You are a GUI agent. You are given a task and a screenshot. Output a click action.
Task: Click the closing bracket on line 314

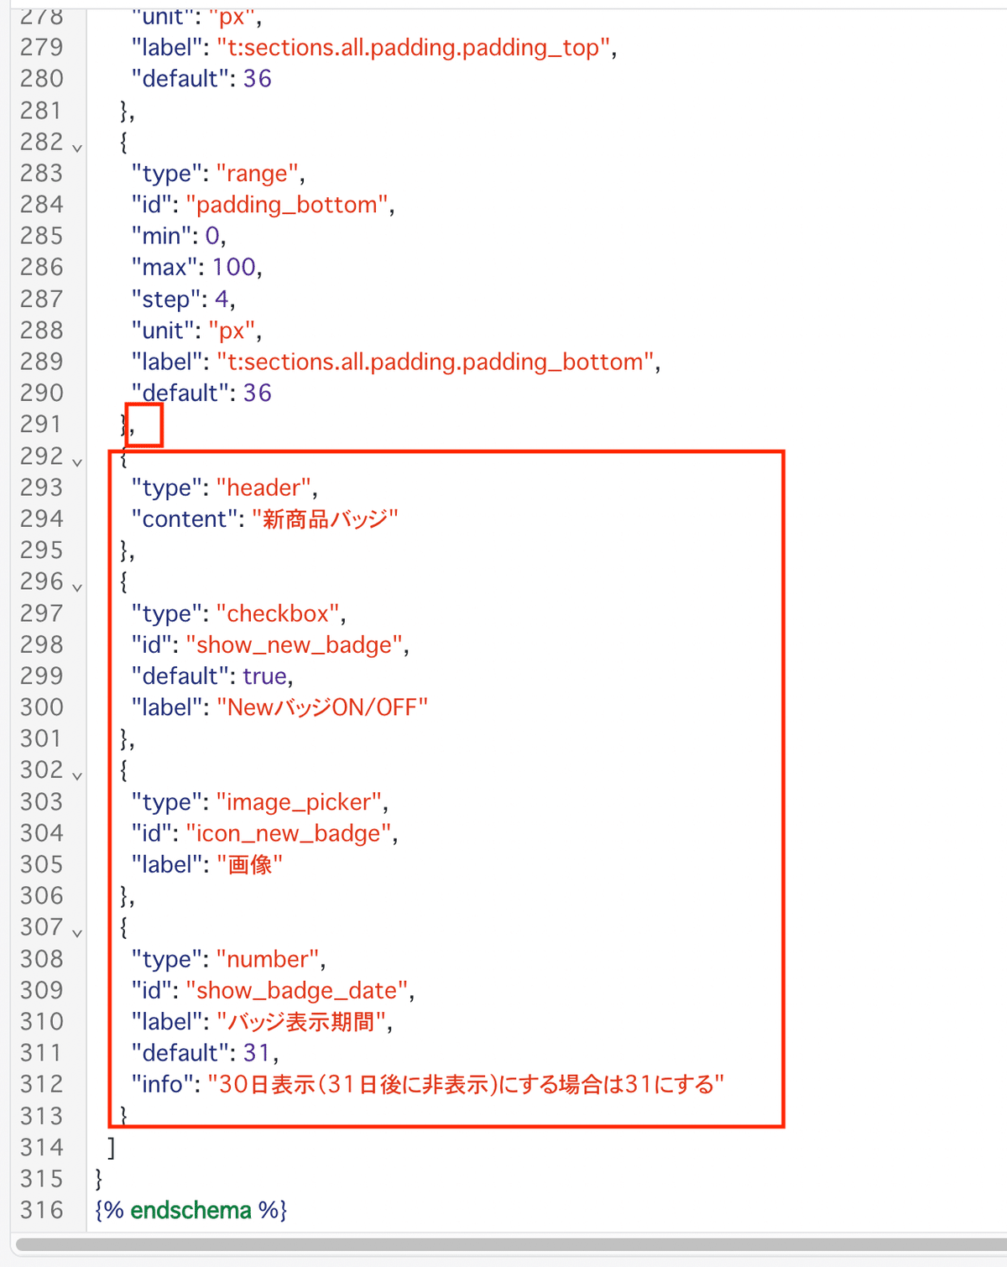pos(112,1147)
